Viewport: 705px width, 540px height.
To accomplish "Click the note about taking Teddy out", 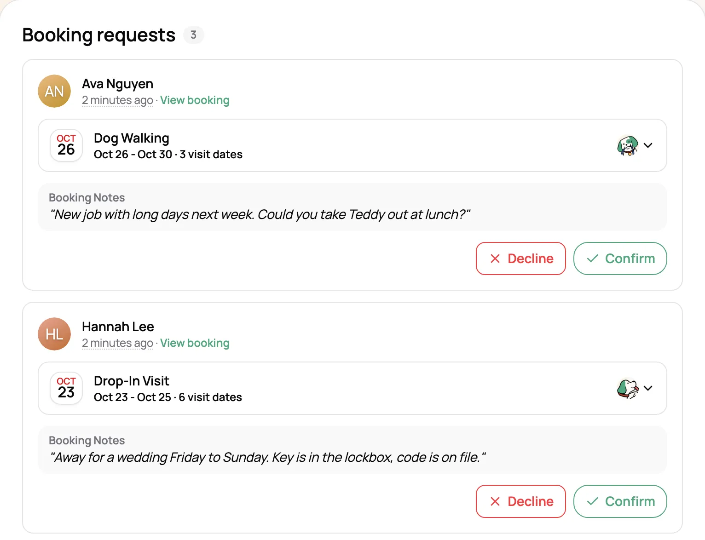I will tap(260, 215).
